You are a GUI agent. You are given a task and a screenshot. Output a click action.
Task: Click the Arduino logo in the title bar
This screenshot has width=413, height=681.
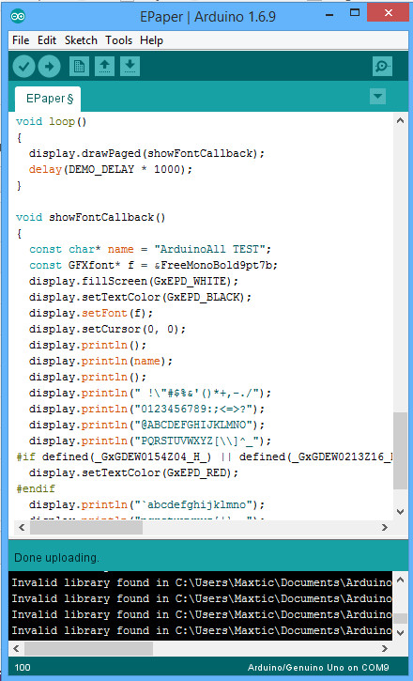tap(18, 17)
